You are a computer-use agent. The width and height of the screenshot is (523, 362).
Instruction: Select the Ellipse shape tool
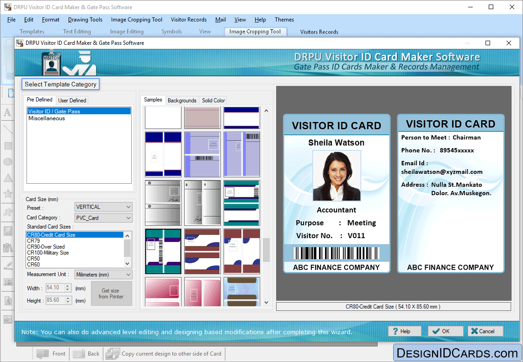point(7,162)
